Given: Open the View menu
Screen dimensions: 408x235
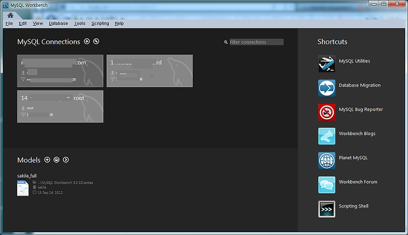Looking at the screenshot, I should pos(38,23).
